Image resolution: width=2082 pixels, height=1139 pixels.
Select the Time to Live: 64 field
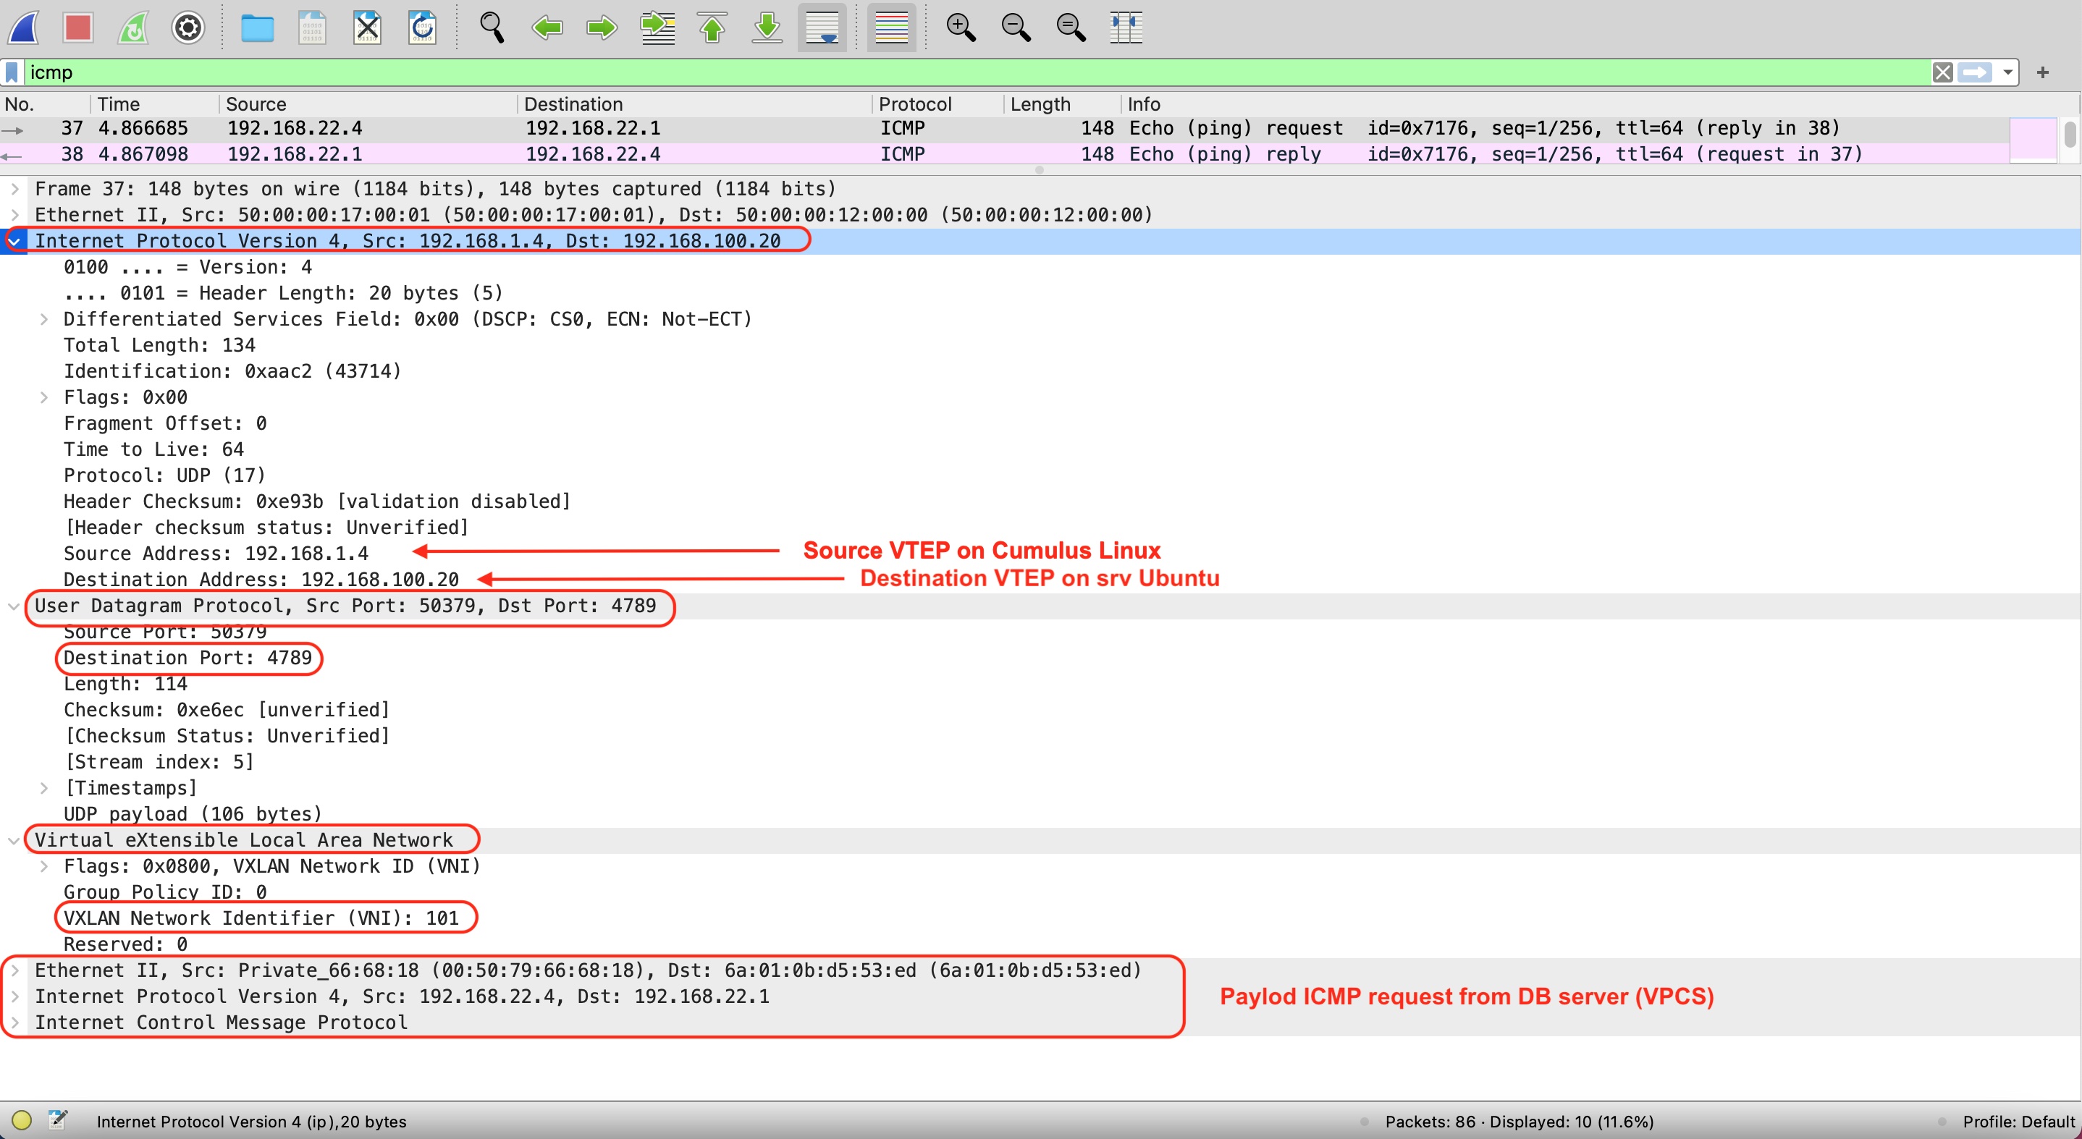(x=153, y=450)
